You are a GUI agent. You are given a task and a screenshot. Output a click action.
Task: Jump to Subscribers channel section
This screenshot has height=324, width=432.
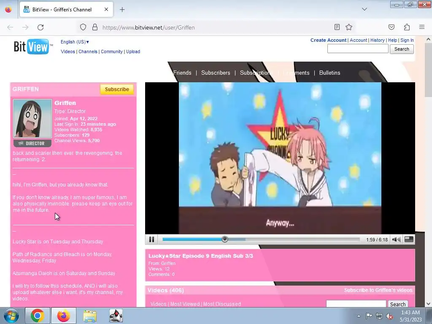216,73
